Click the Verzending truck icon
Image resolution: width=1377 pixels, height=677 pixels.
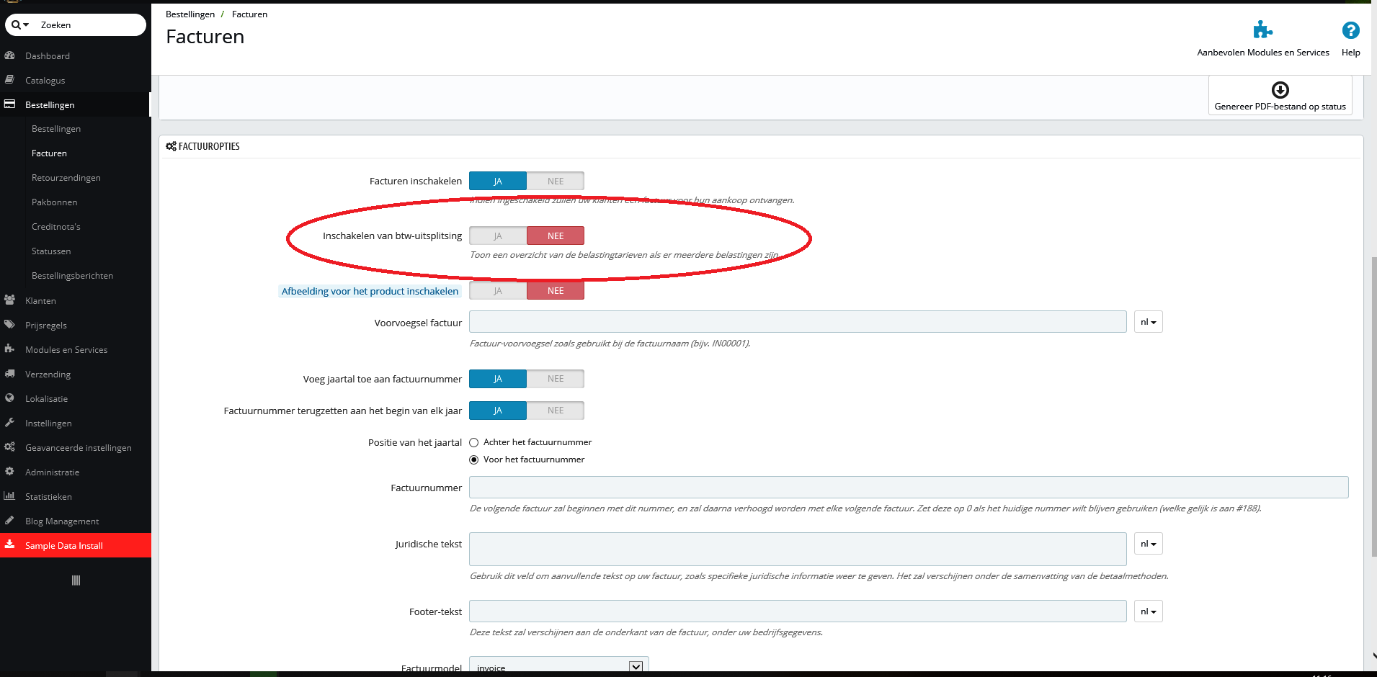pyautogui.click(x=10, y=374)
